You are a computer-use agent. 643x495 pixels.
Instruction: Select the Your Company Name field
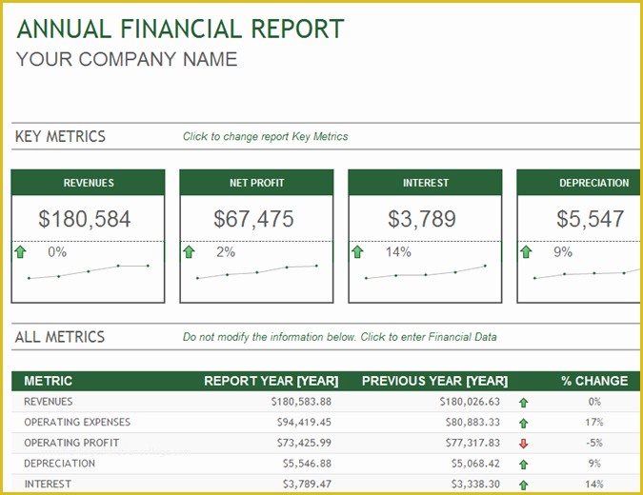click(127, 59)
